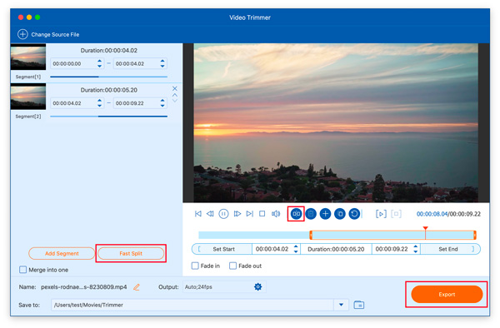Click the split segment icon in playback toolbar
The width and height of the screenshot is (500, 328).
[296, 214]
